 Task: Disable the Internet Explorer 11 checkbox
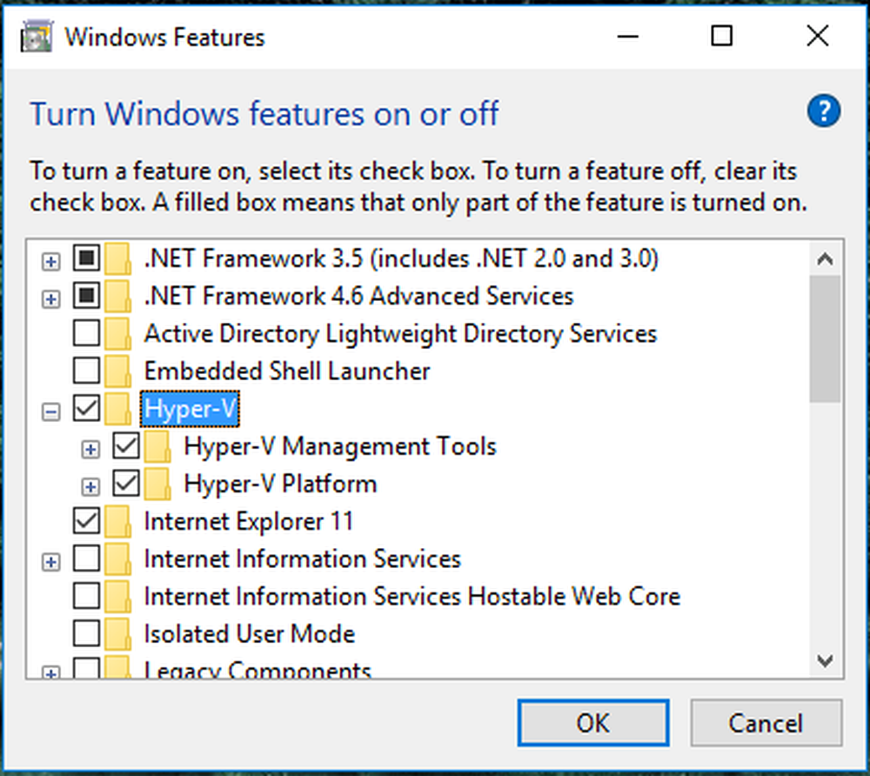coord(86,521)
